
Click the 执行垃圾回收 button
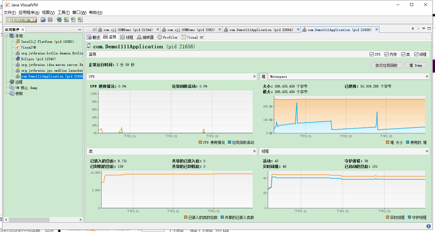(x=387, y=65)
